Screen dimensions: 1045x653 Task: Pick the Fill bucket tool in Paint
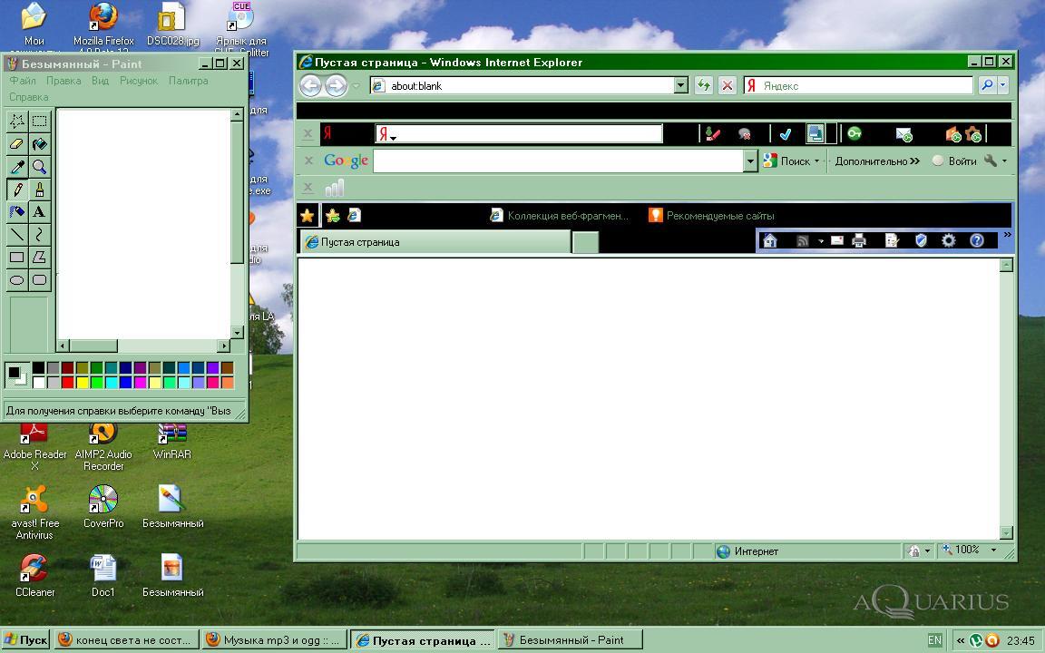tap(40, 143)
